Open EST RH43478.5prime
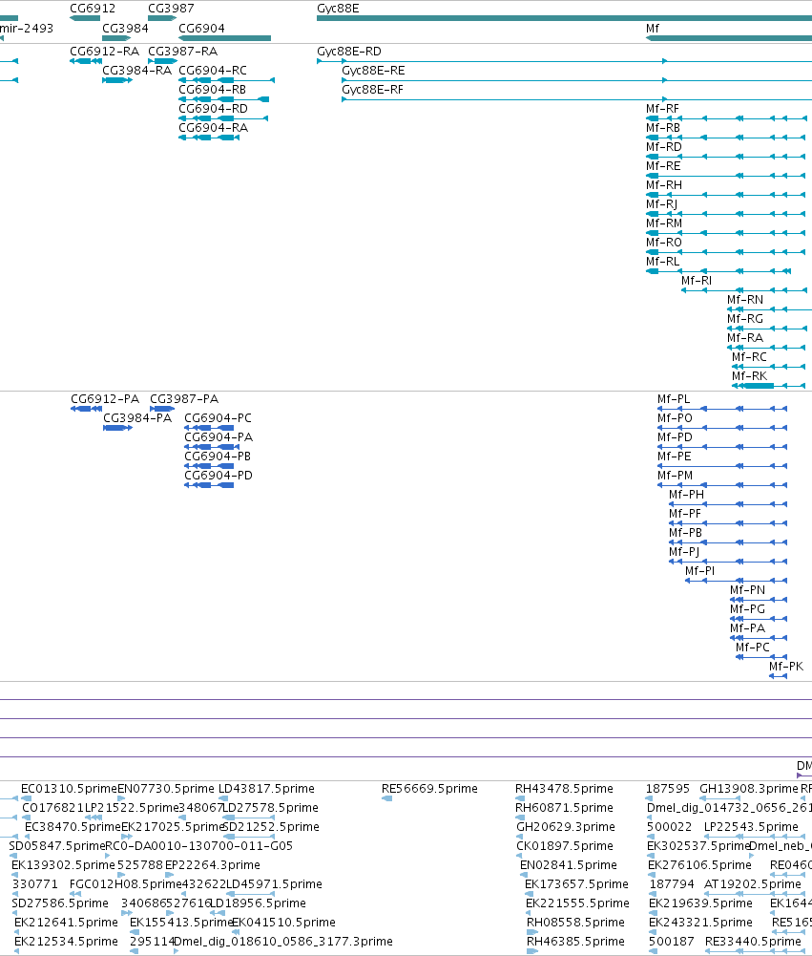 (564, 789)
